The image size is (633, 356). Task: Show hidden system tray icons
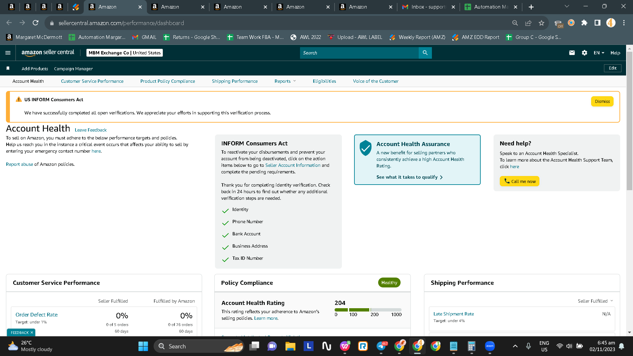(x=515, y=346)
